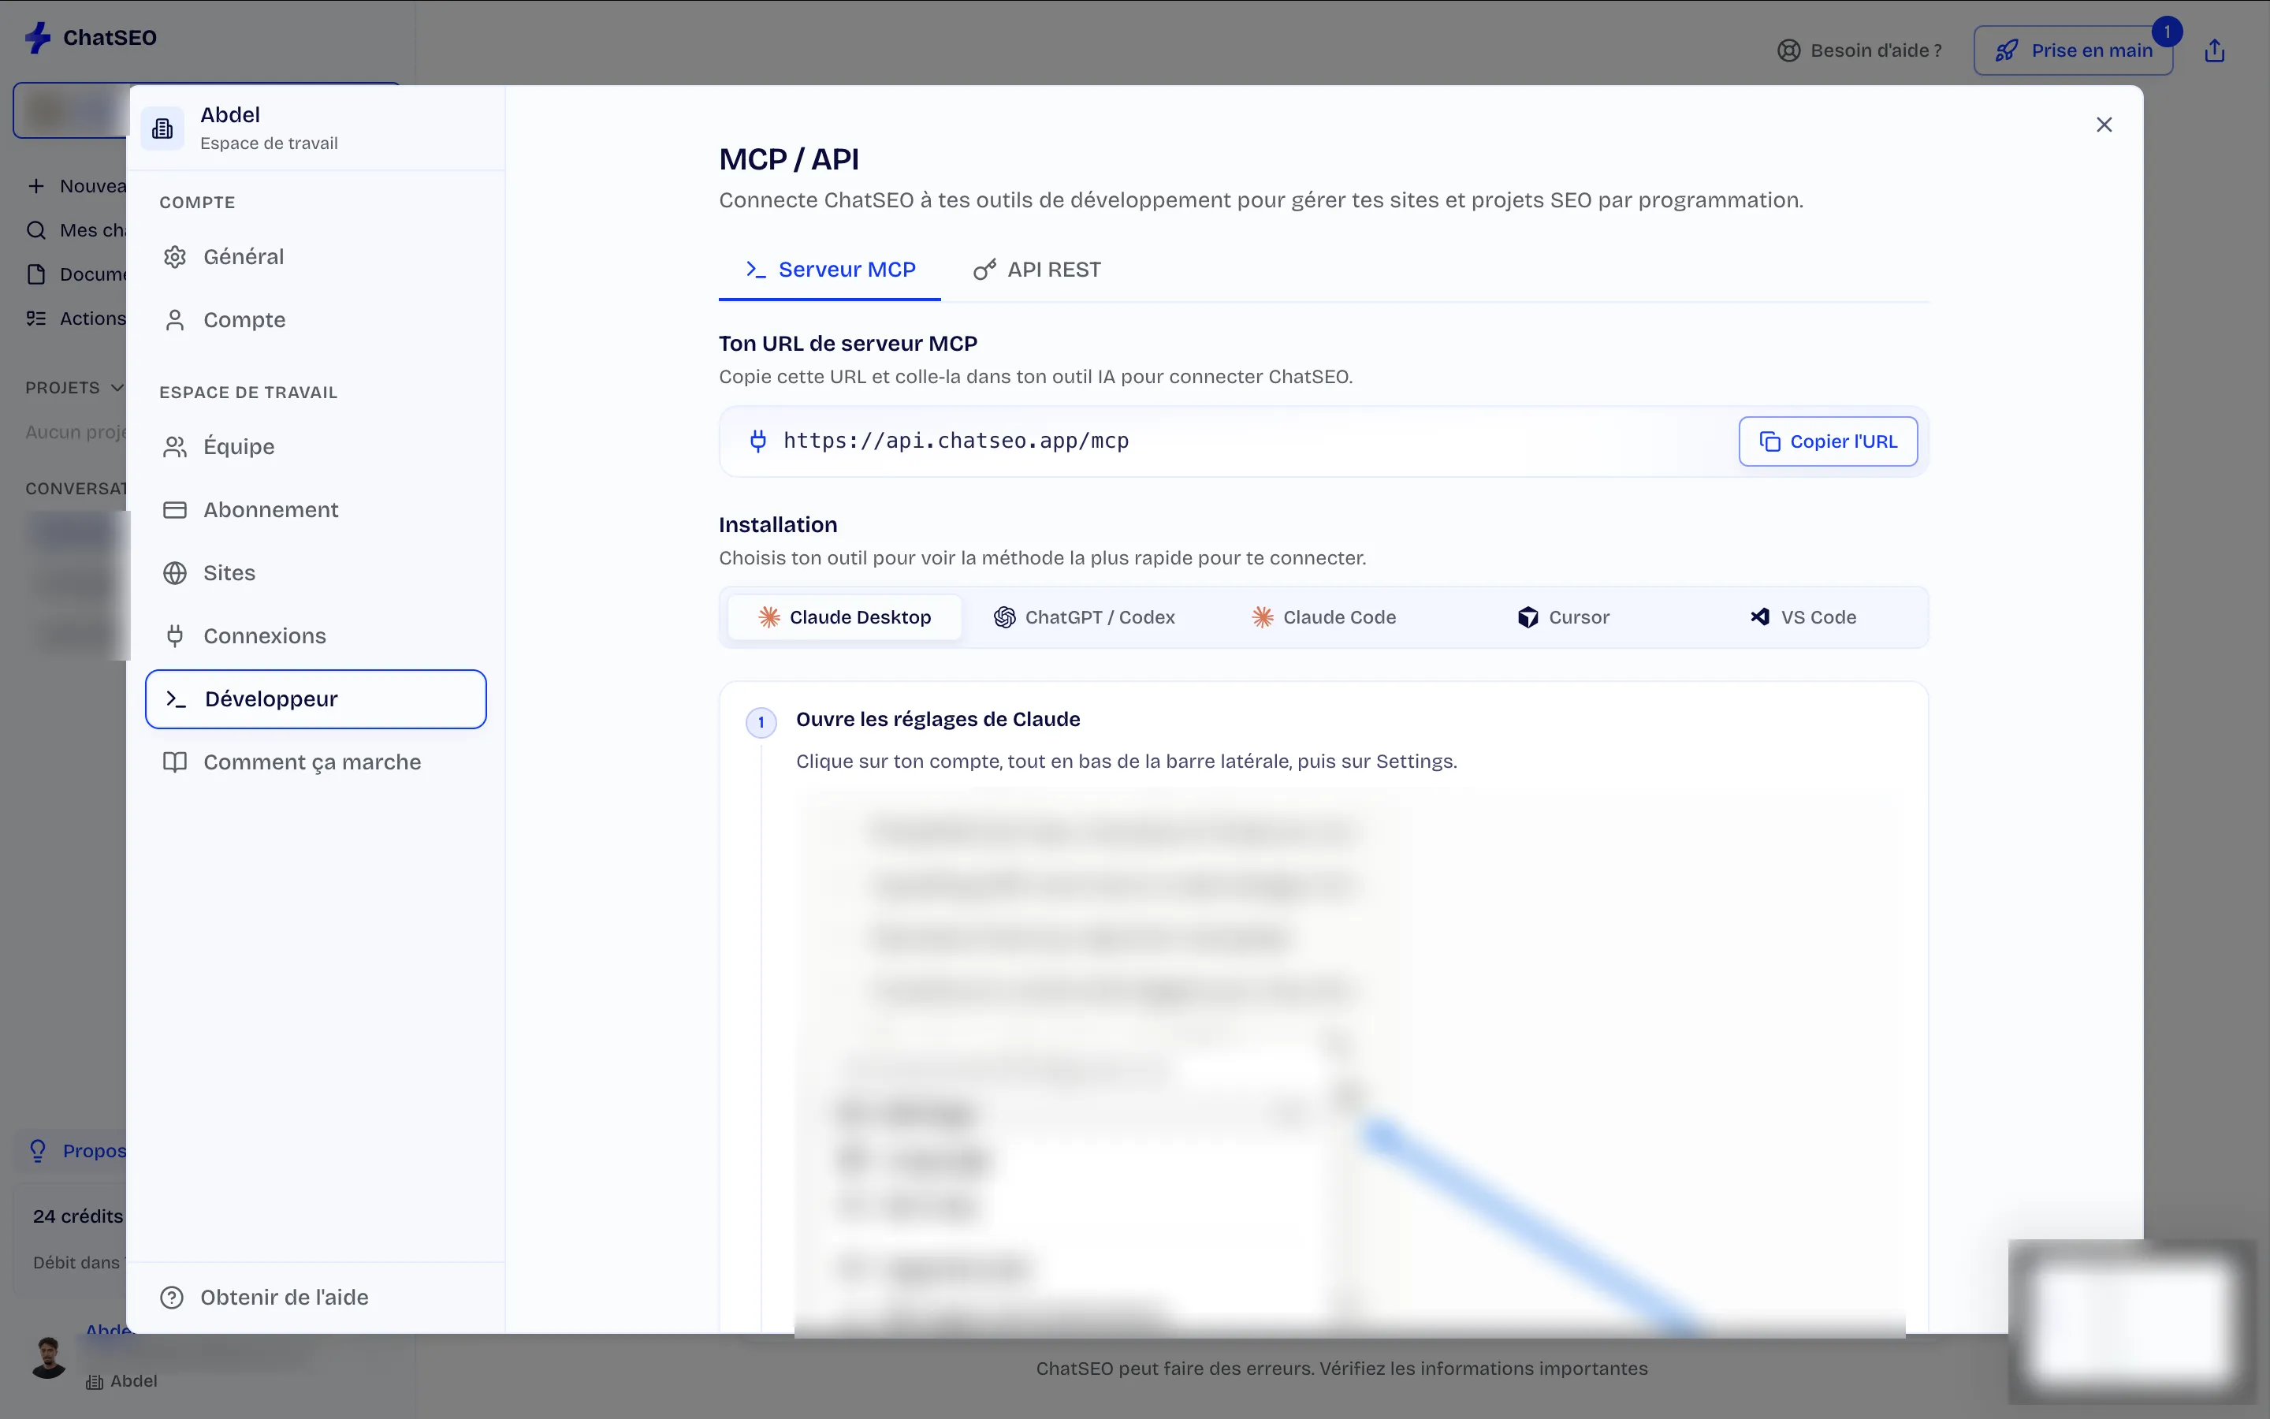2270x1419 pixels.
Task: Open Général settings
Action: point(316,257)
